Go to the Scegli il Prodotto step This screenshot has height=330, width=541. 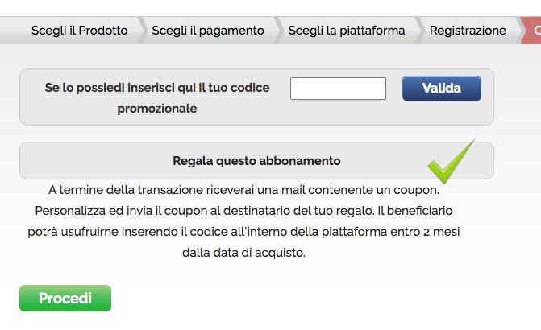tap(79, 31)
